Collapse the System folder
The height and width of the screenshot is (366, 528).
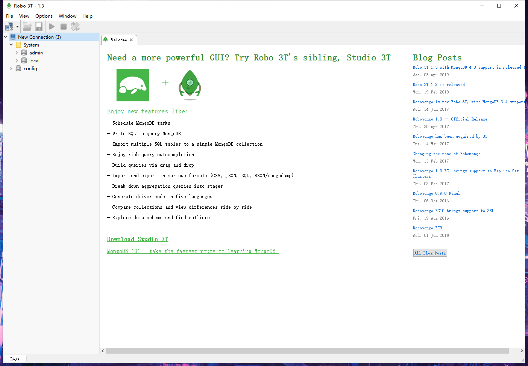coord(11,45)
